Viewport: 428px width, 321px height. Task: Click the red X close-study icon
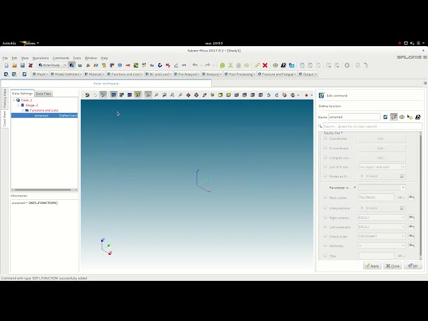(x=31, y=66)
